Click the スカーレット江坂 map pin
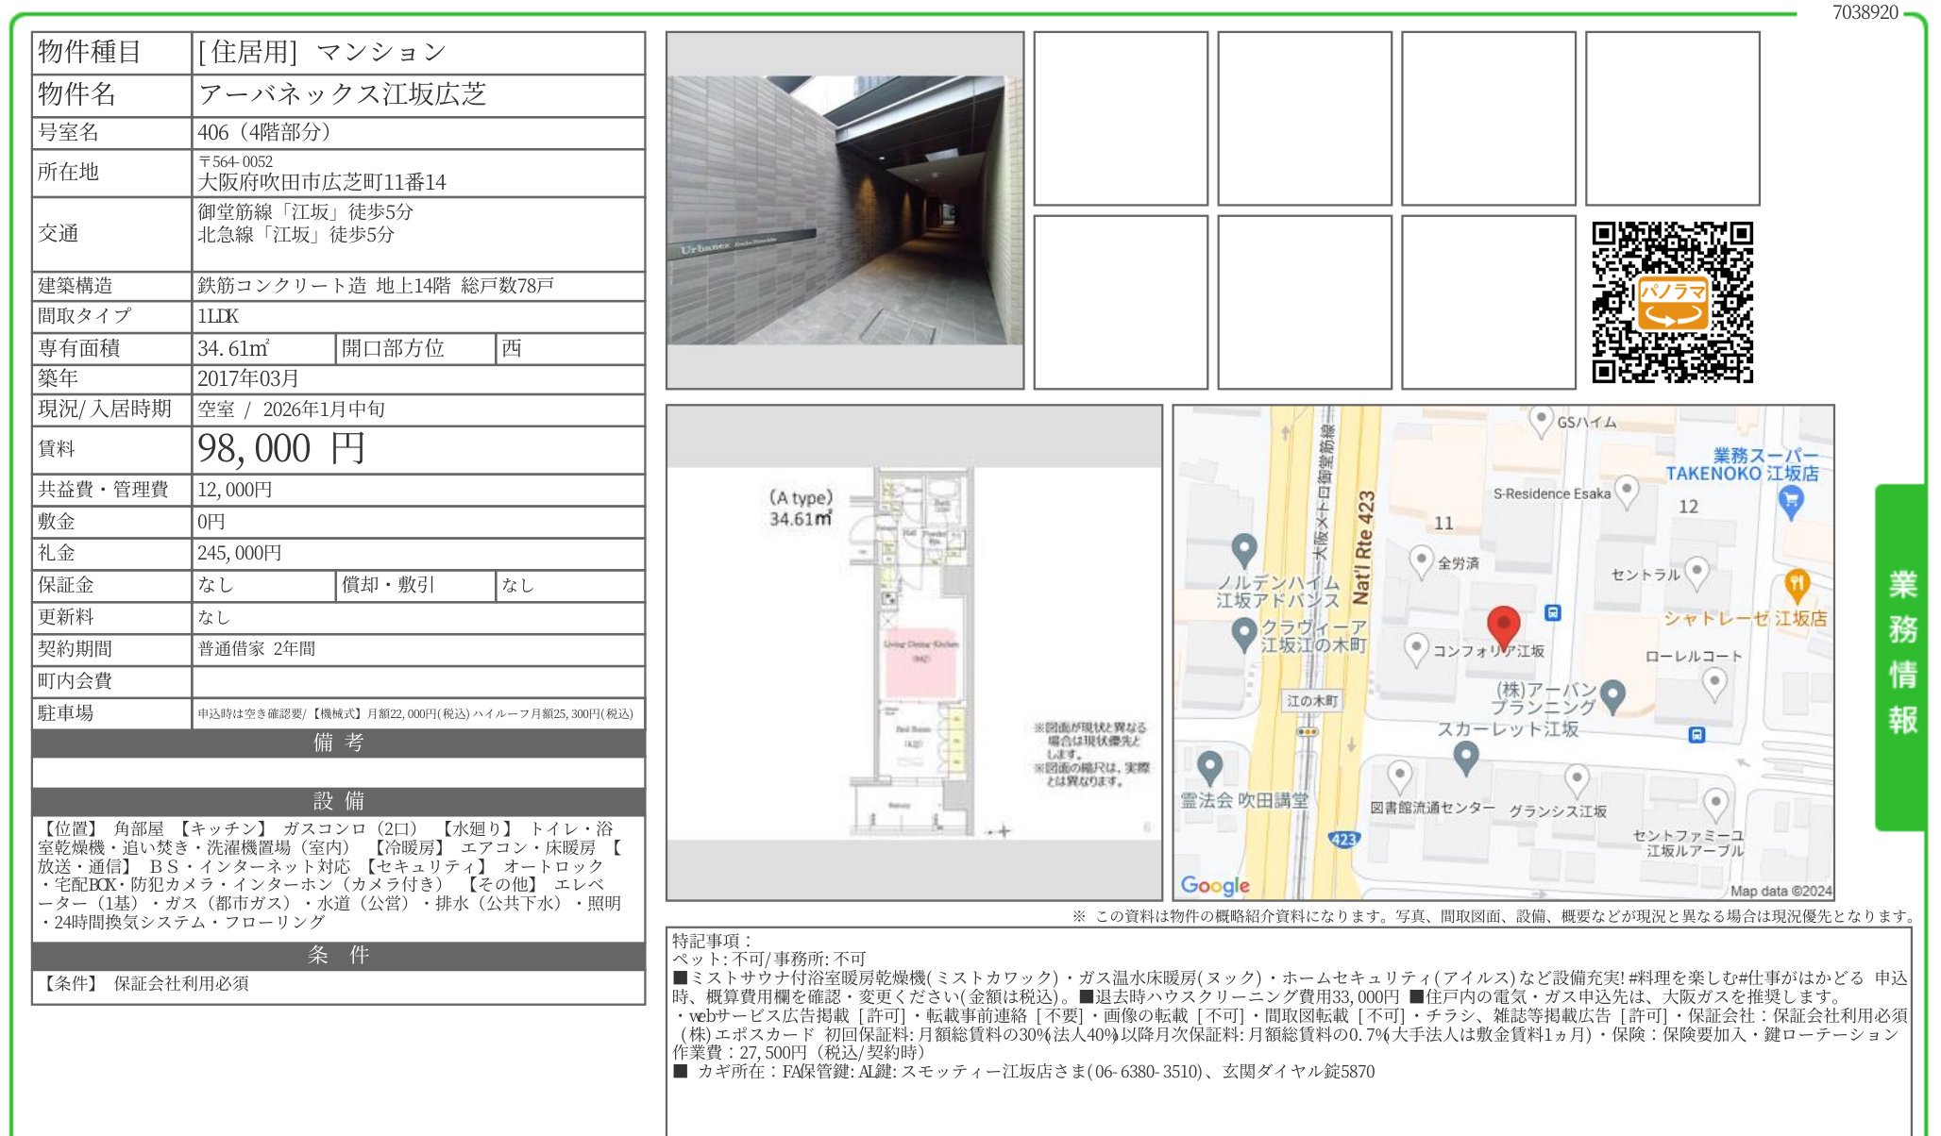This screenshot has width=1941, height=1136. pos(1465,757)
